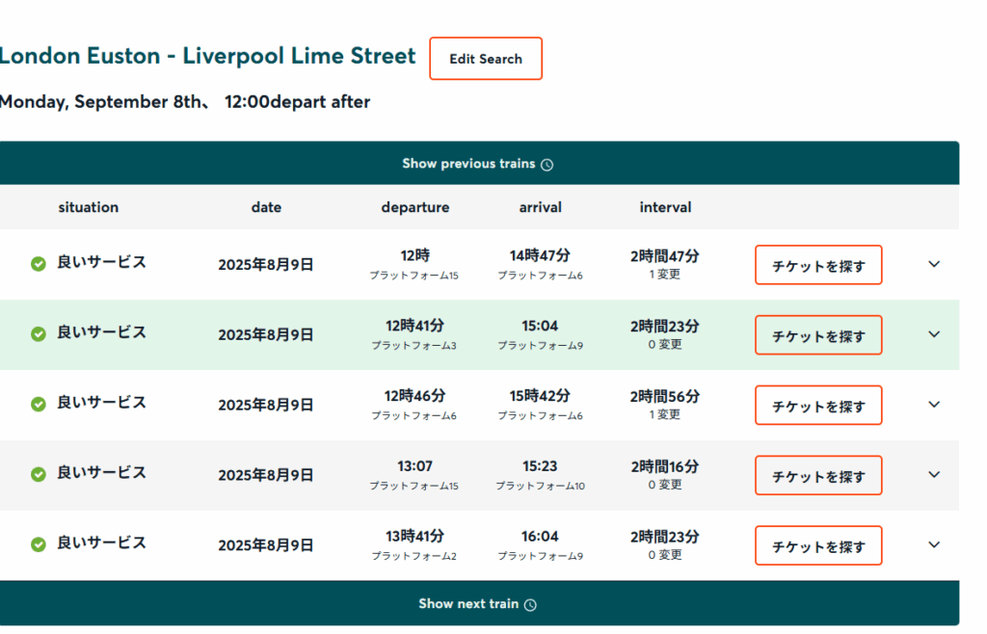
Task: Find tickets for the 13時41分 departure
Action: coord(818,545)
